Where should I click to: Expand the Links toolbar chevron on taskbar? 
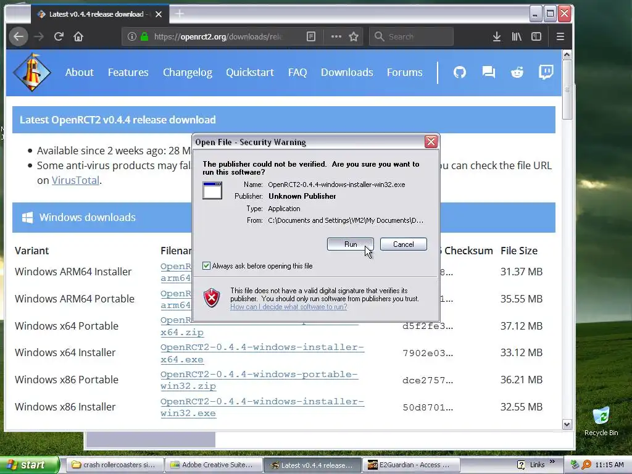pyautogui.click(x=552, y=462)
